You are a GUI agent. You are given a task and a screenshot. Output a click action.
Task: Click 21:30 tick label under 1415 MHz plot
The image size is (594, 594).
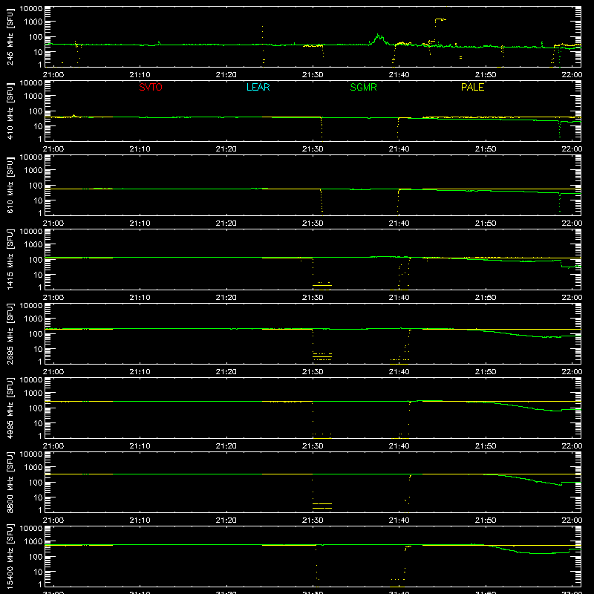(313, 298)
